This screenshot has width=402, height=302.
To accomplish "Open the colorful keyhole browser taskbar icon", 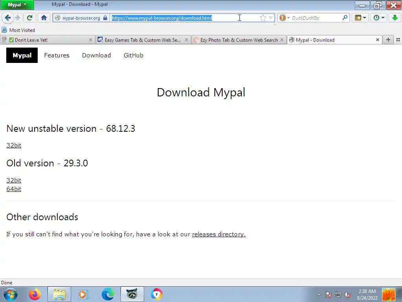I will pos(156,294).
